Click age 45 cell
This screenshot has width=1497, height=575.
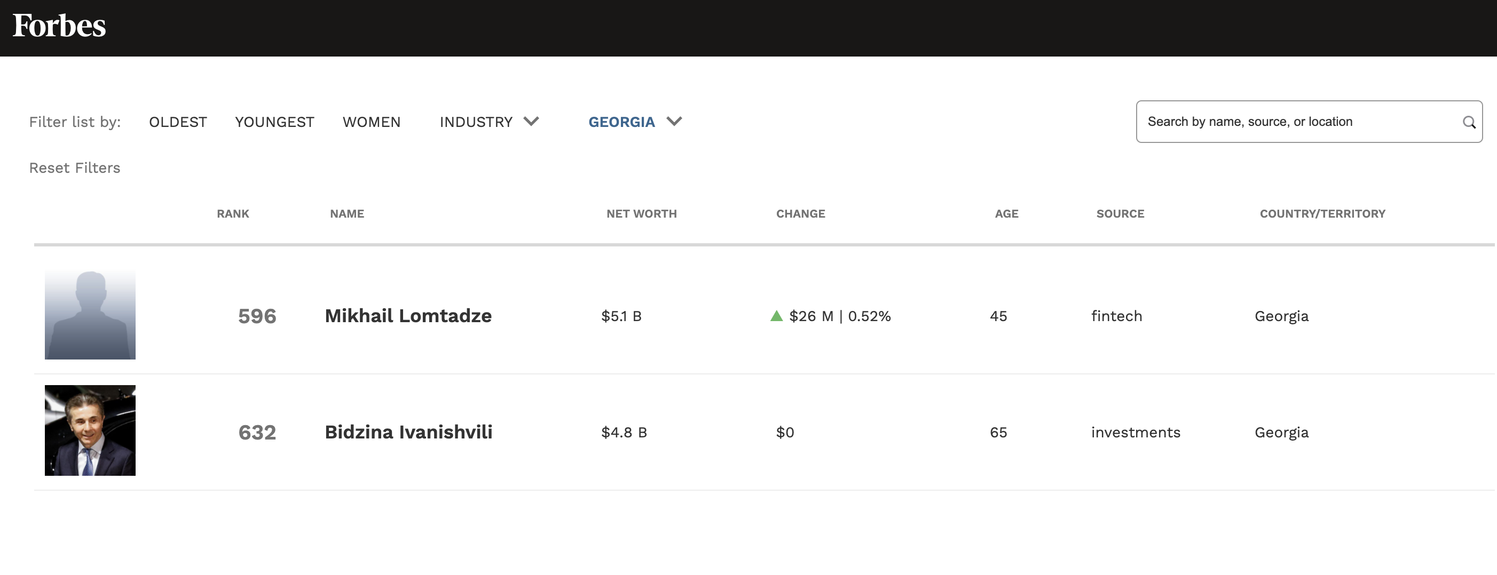pos(998,316)
